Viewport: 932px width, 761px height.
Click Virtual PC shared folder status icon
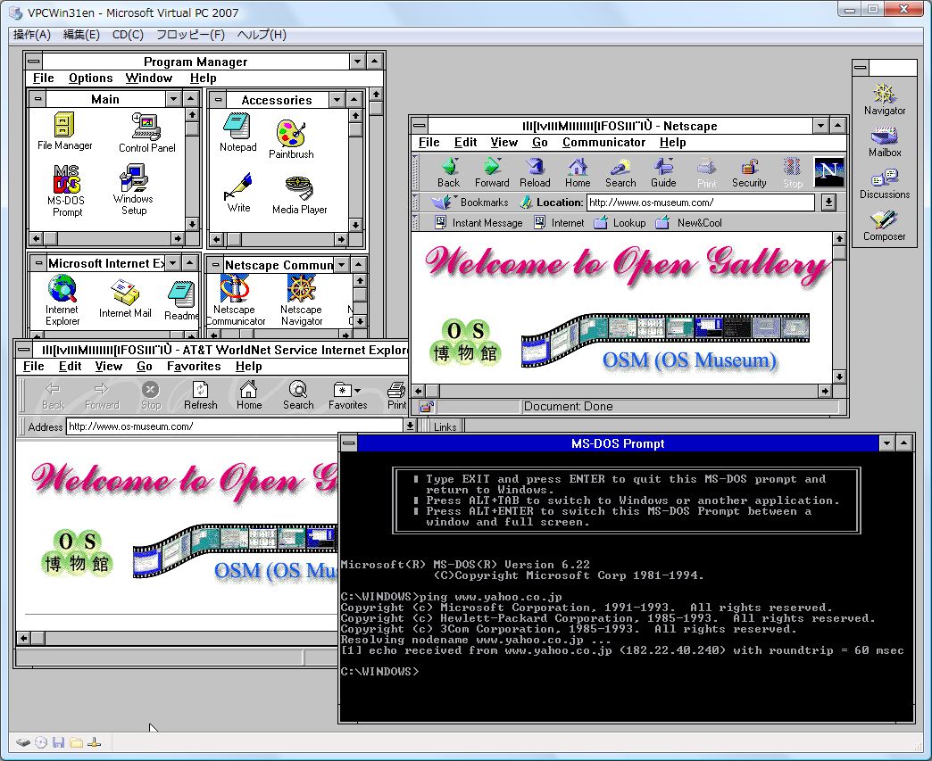[x=76, y=742]
